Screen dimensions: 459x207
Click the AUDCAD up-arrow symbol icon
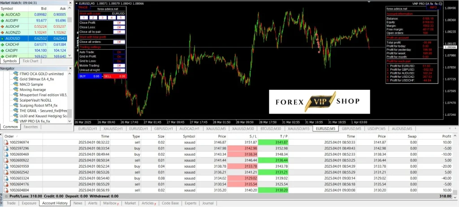3,14
